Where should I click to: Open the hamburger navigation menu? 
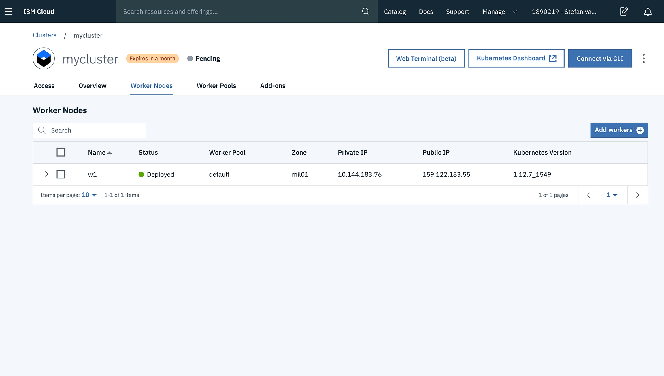(9, 12)
